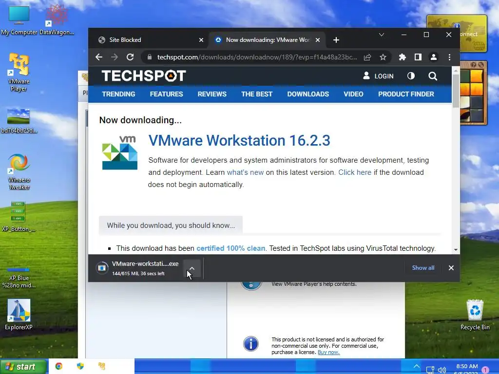Click the shield icon in taskbar

point(80,366)
